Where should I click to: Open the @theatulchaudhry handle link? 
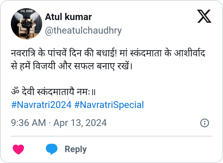tap(83, 31)
